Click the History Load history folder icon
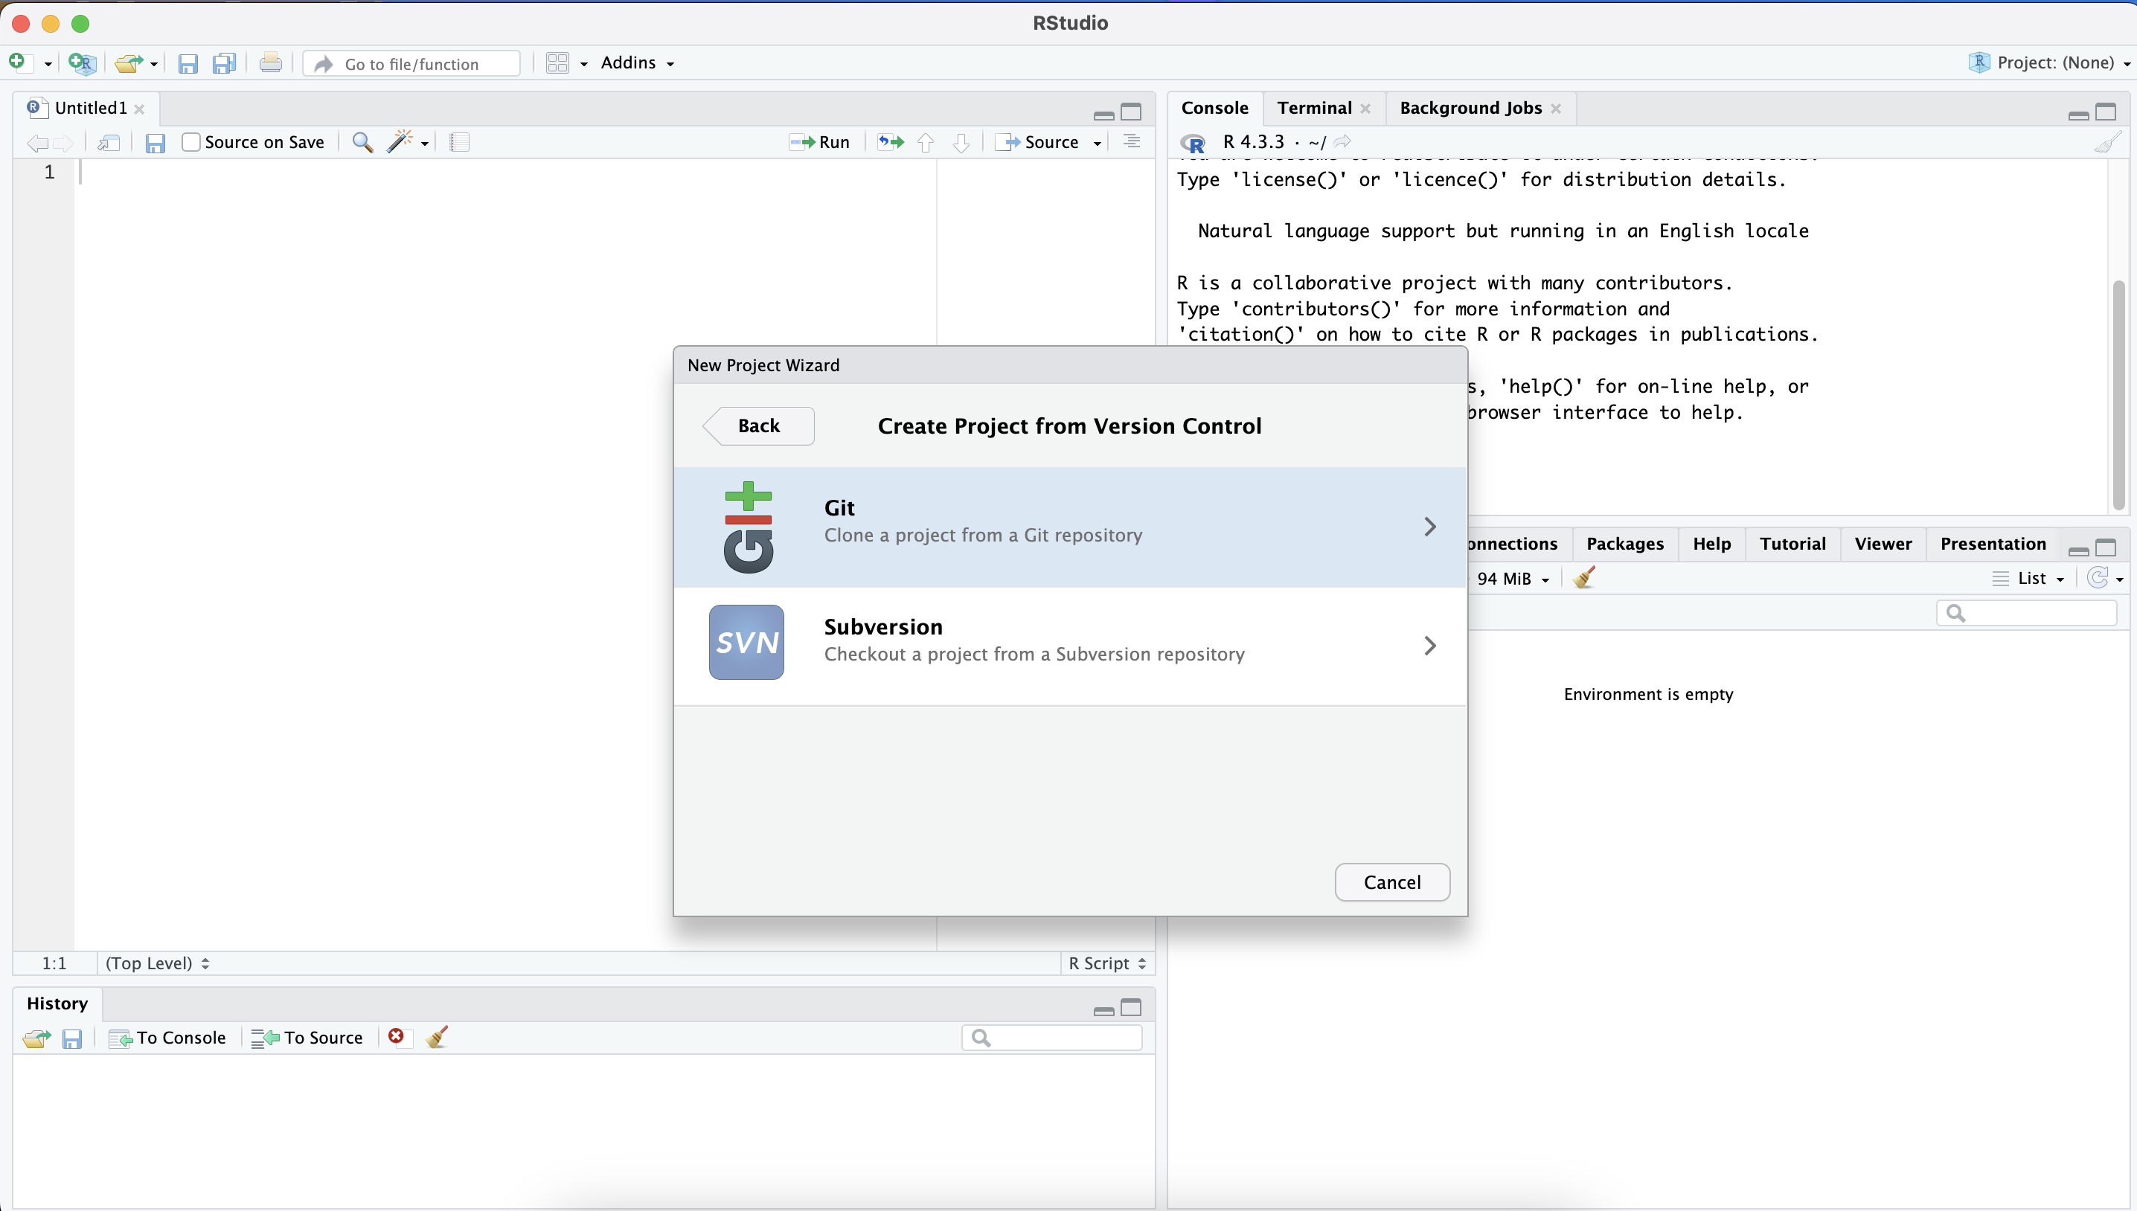The width and height of the screenshot is (2137, 1211). point(36,1038)
